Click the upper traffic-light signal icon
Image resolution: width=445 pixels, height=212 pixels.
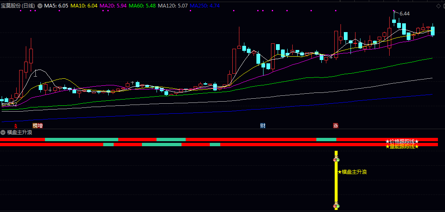click(x=336, y=159)
